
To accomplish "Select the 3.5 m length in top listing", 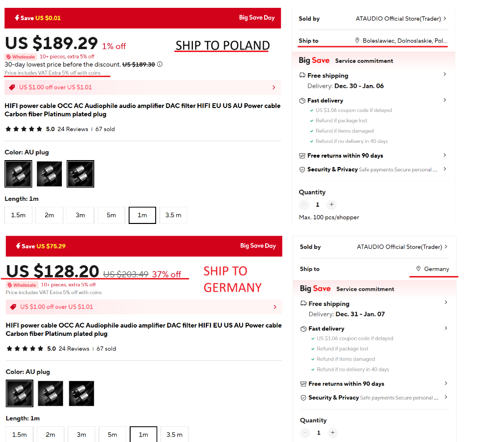I will point(173,215).
